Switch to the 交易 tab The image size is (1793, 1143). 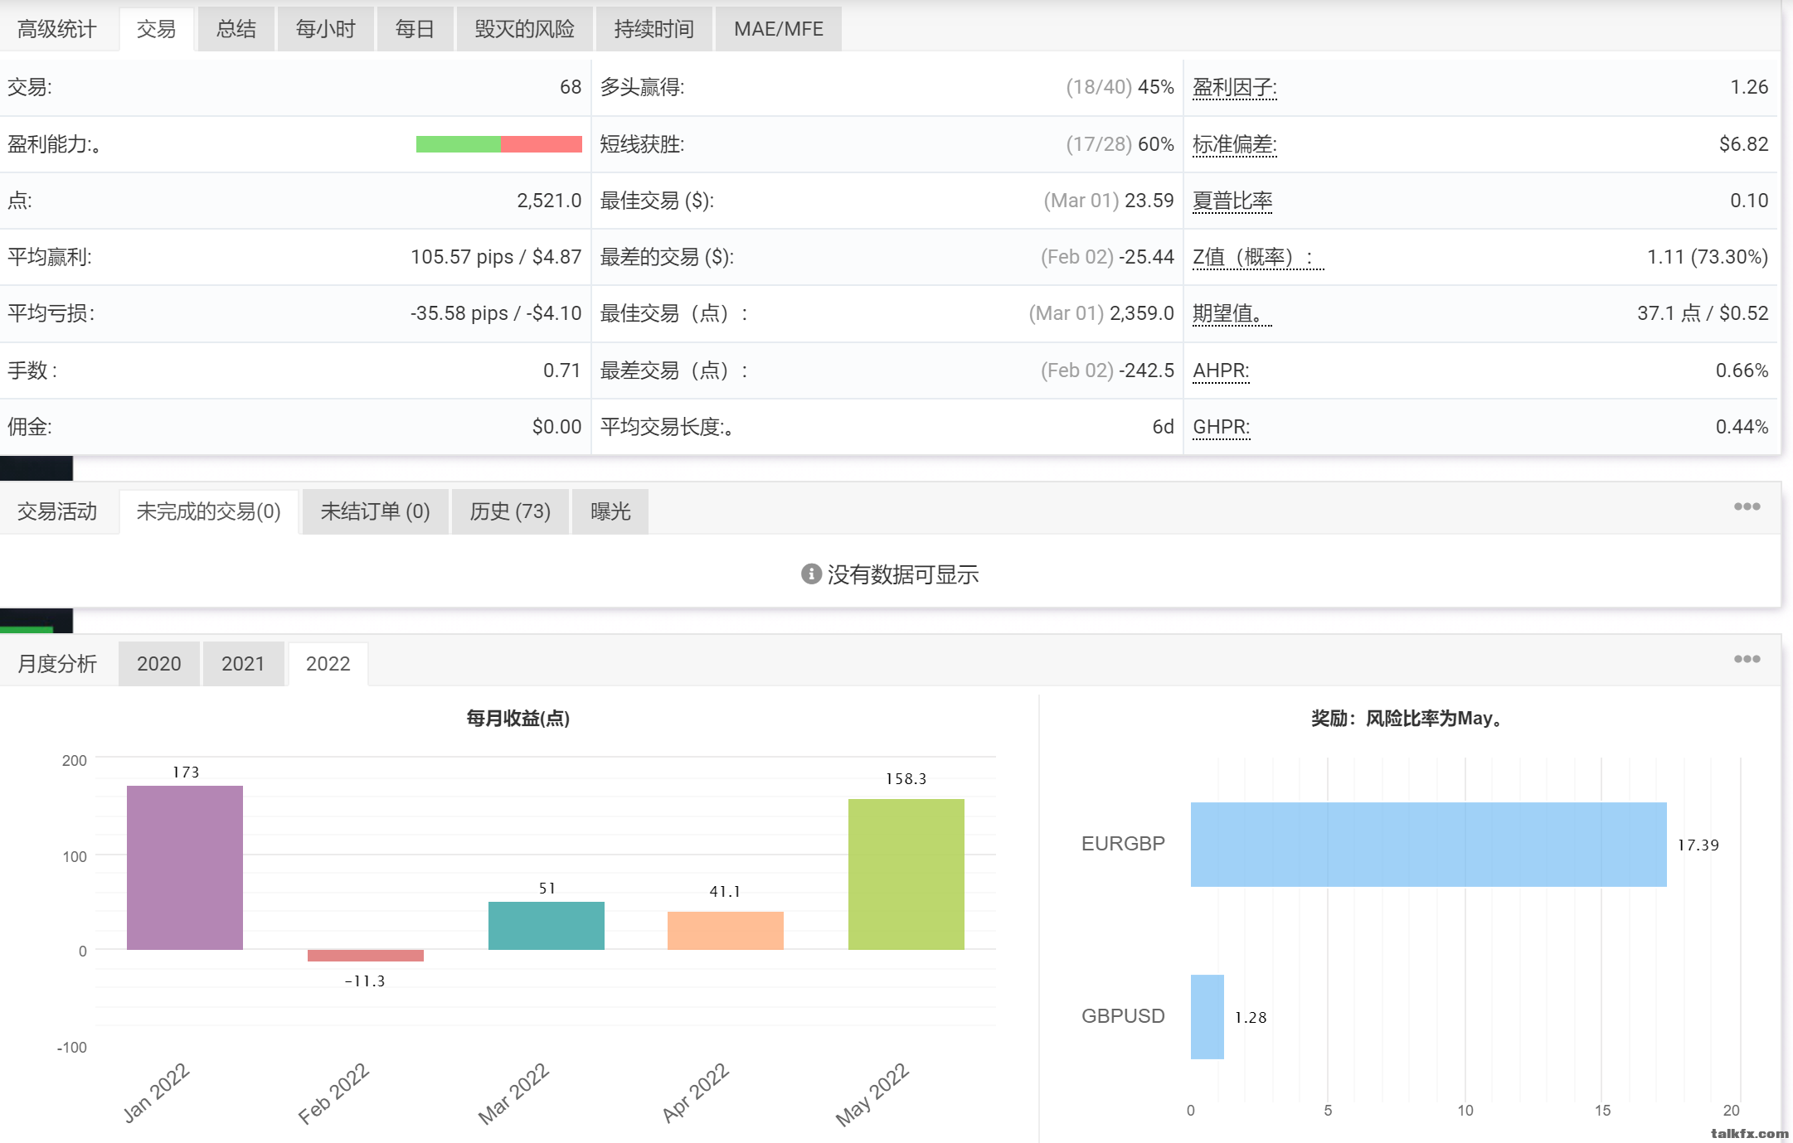pyautogui.click(x=157, y=29)
